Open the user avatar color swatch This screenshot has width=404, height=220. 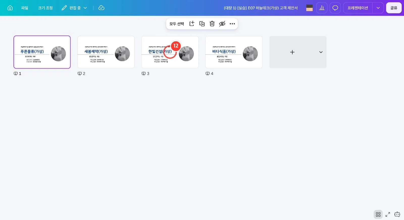pos(309,8)
